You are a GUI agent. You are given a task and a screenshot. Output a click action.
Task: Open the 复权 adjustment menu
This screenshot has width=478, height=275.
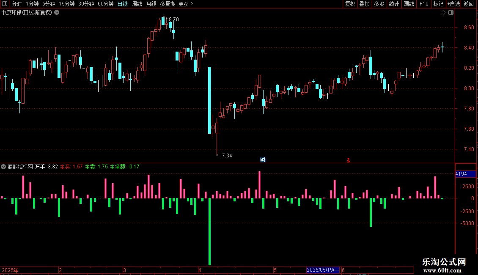pos(350,4)
